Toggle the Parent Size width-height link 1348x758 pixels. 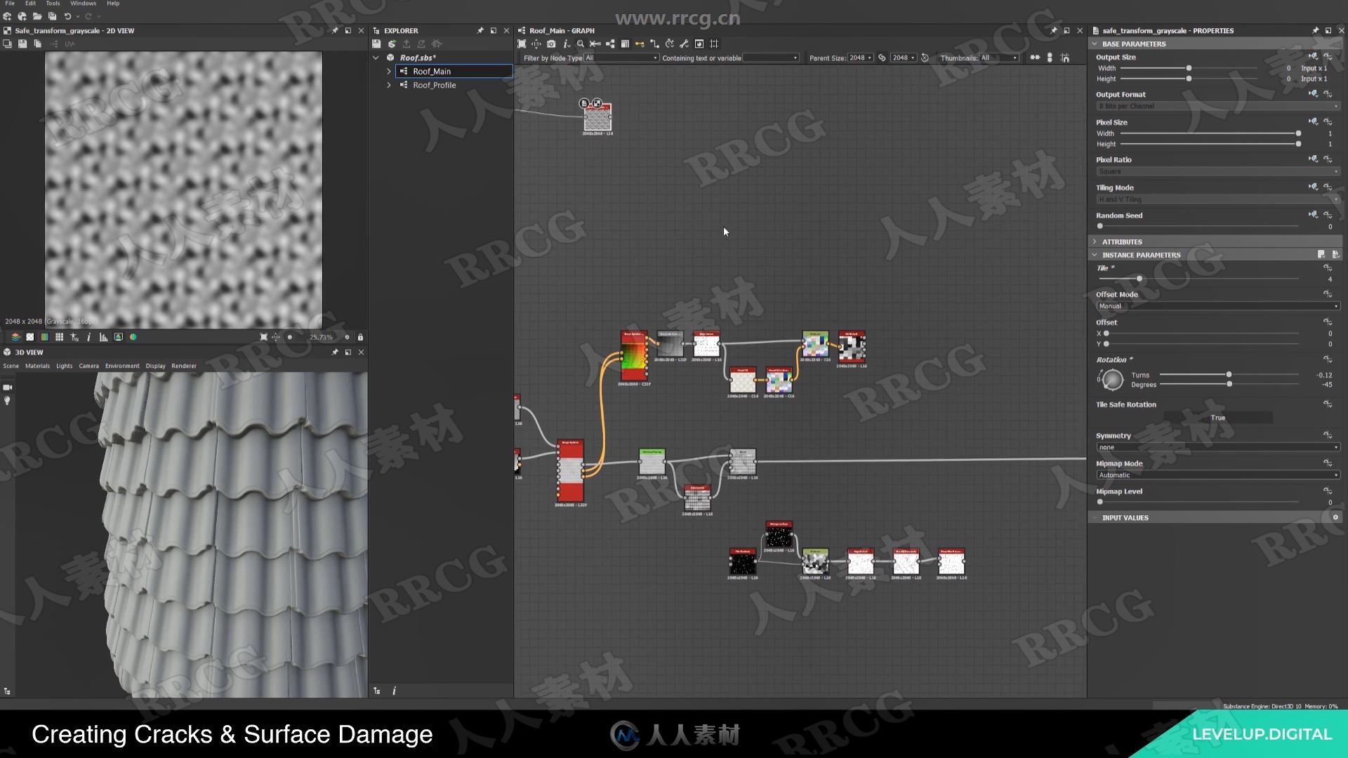[x=882, y=58]
